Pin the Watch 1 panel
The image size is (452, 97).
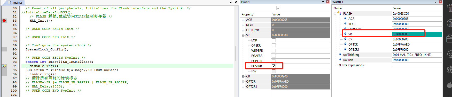click(x=435, y=2)
